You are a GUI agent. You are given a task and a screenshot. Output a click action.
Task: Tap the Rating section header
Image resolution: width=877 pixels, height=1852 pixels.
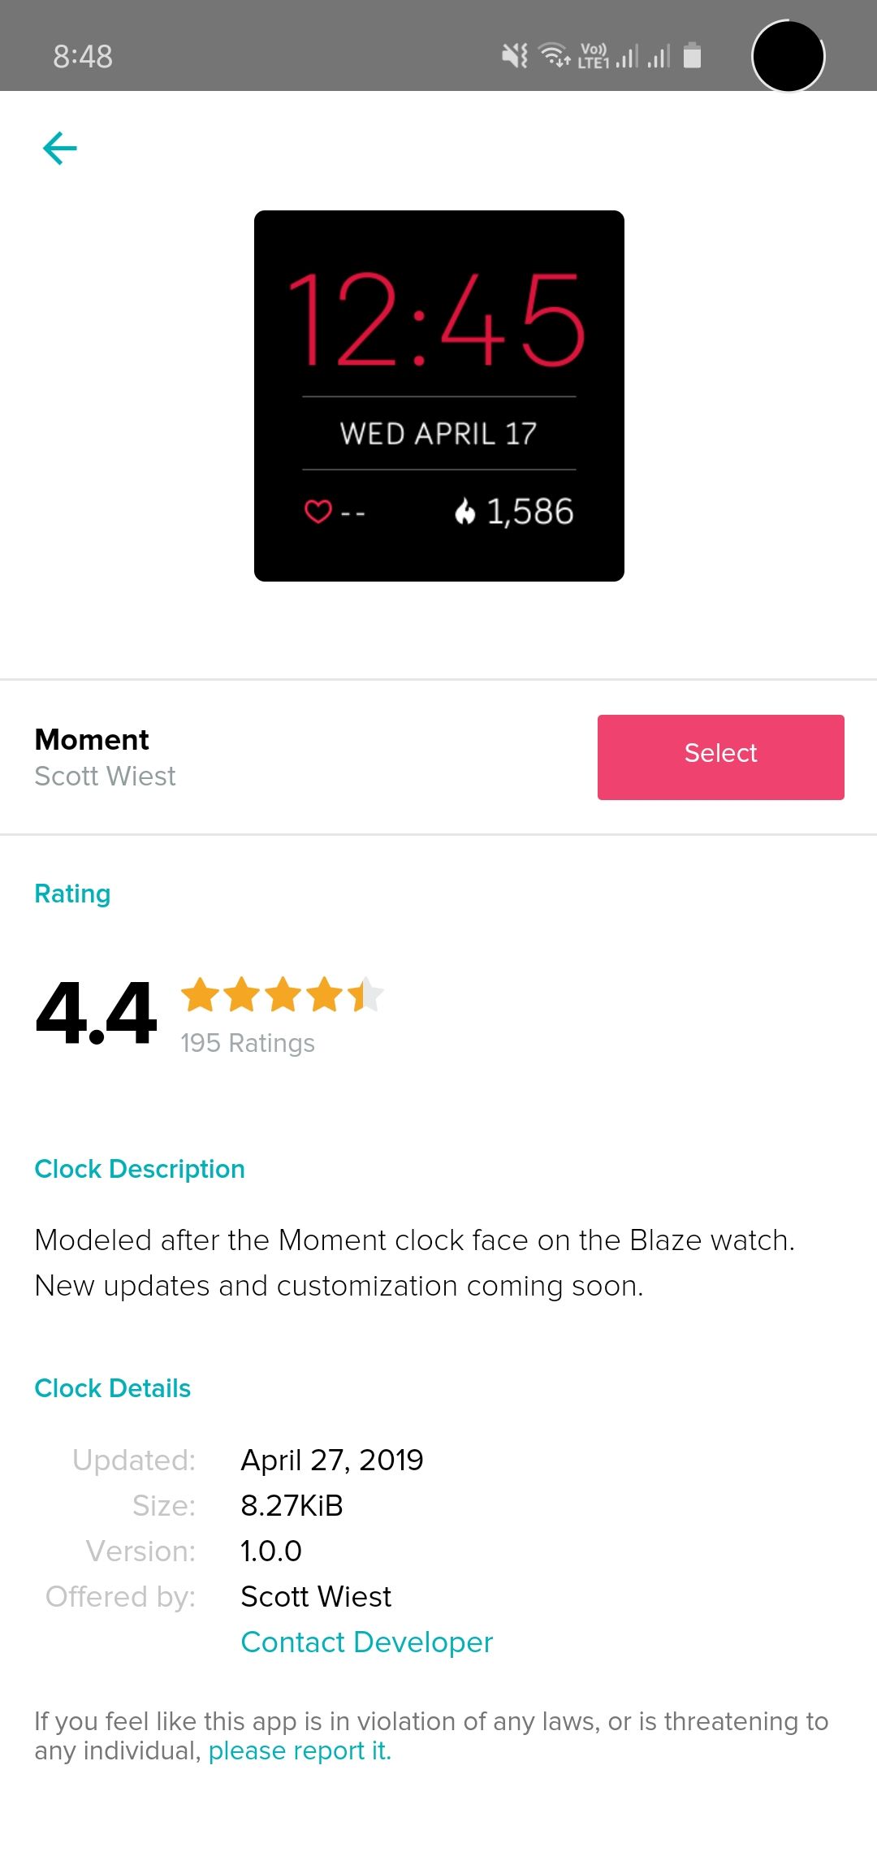coord(72,893)
